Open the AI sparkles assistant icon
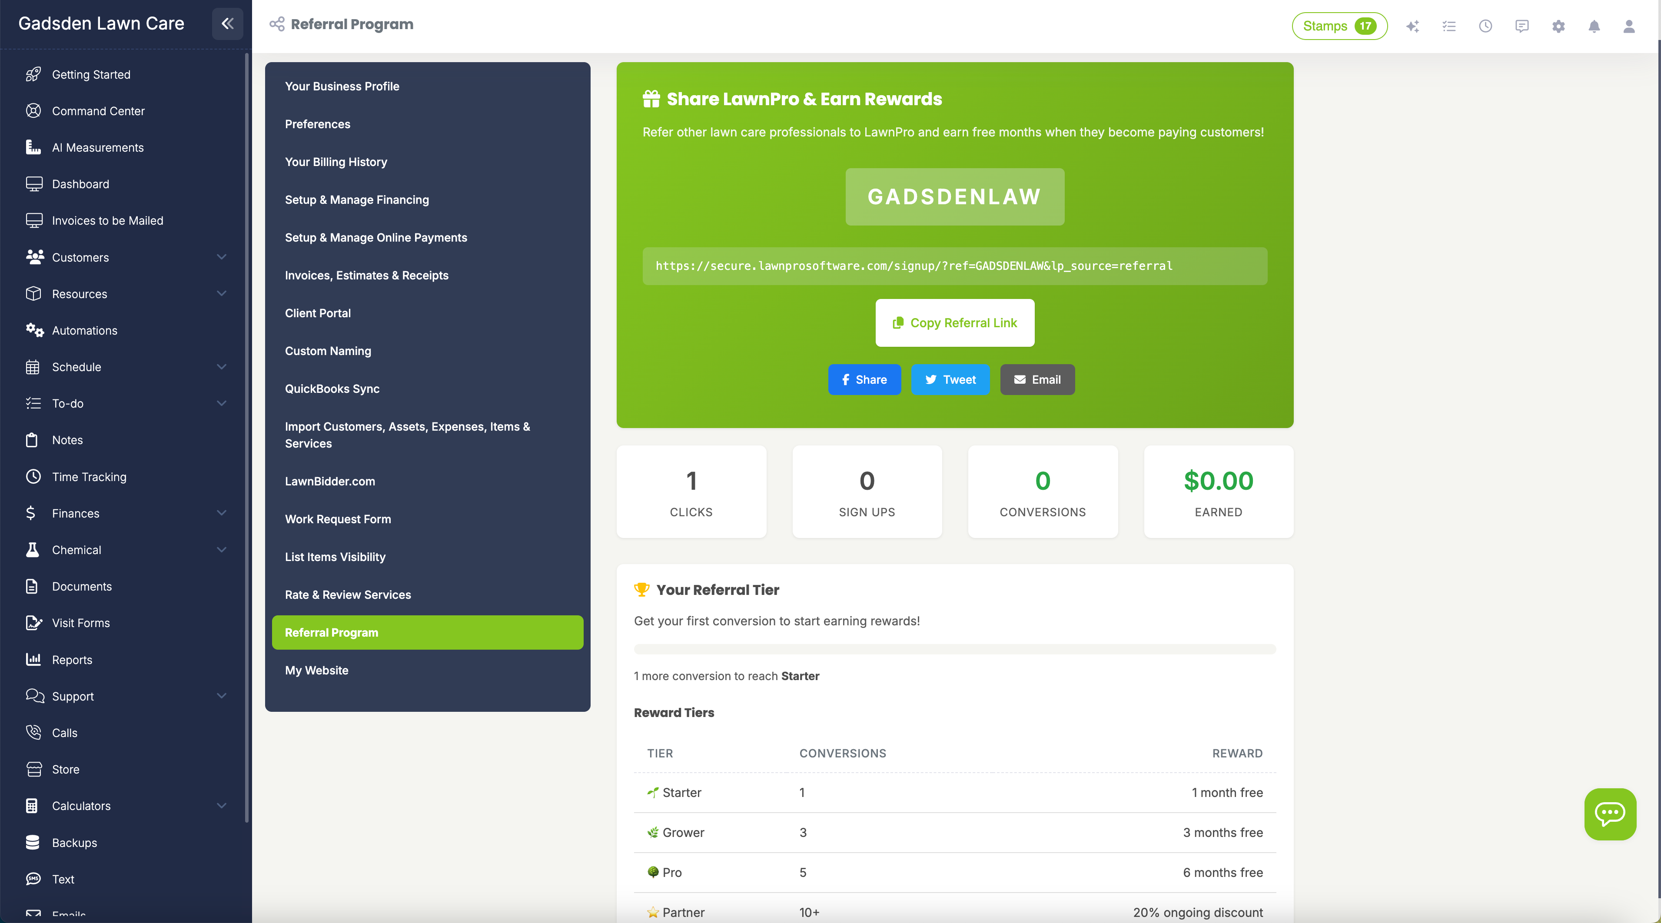 pyautogui.click(x=1413, y=27)
